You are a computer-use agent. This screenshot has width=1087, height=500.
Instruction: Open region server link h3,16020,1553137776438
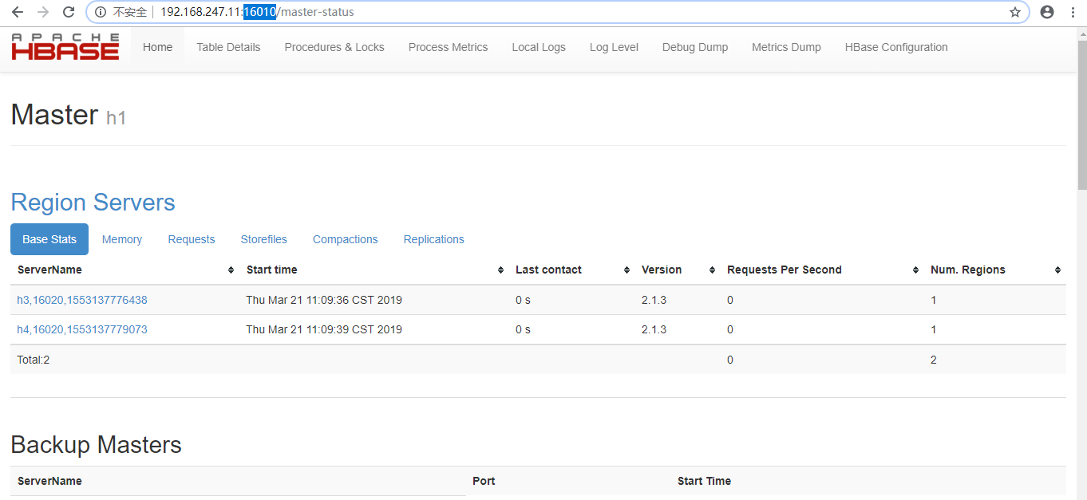click(82, 300)
